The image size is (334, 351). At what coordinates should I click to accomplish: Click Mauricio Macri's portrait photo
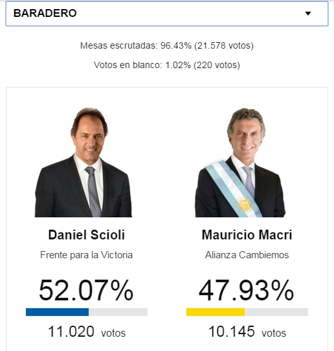[240, 162]
